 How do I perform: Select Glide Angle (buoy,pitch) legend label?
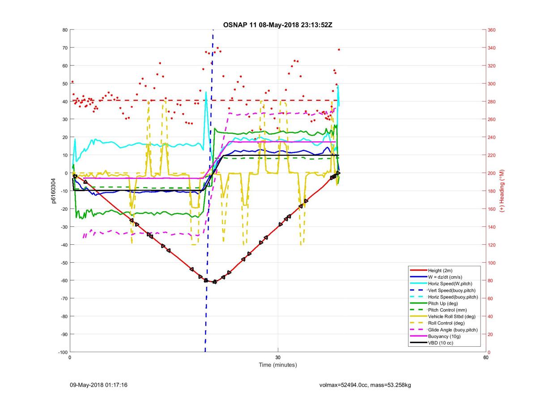click(x=453, y=330)
